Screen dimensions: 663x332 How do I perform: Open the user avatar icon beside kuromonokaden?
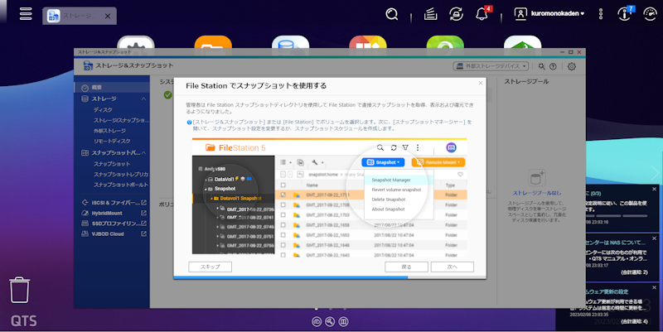(520, 13)
